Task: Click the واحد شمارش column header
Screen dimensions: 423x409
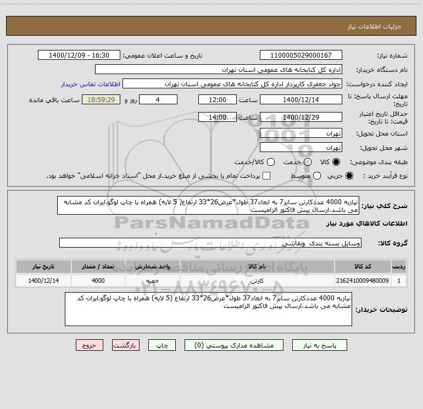Action: [x=152, y=266]
